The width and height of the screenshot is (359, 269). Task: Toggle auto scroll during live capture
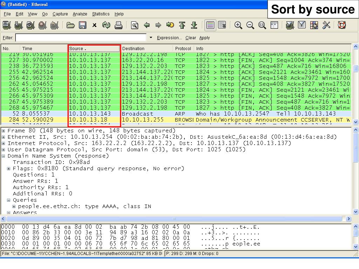pos(222,25)
